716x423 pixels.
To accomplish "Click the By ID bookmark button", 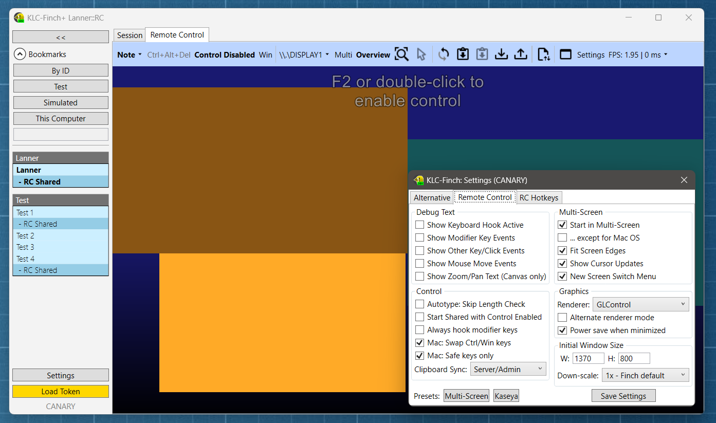I will 61,70.
